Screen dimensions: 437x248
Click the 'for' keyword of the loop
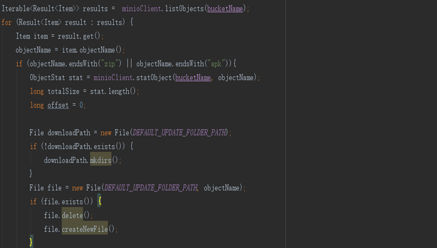coord(6,23)
